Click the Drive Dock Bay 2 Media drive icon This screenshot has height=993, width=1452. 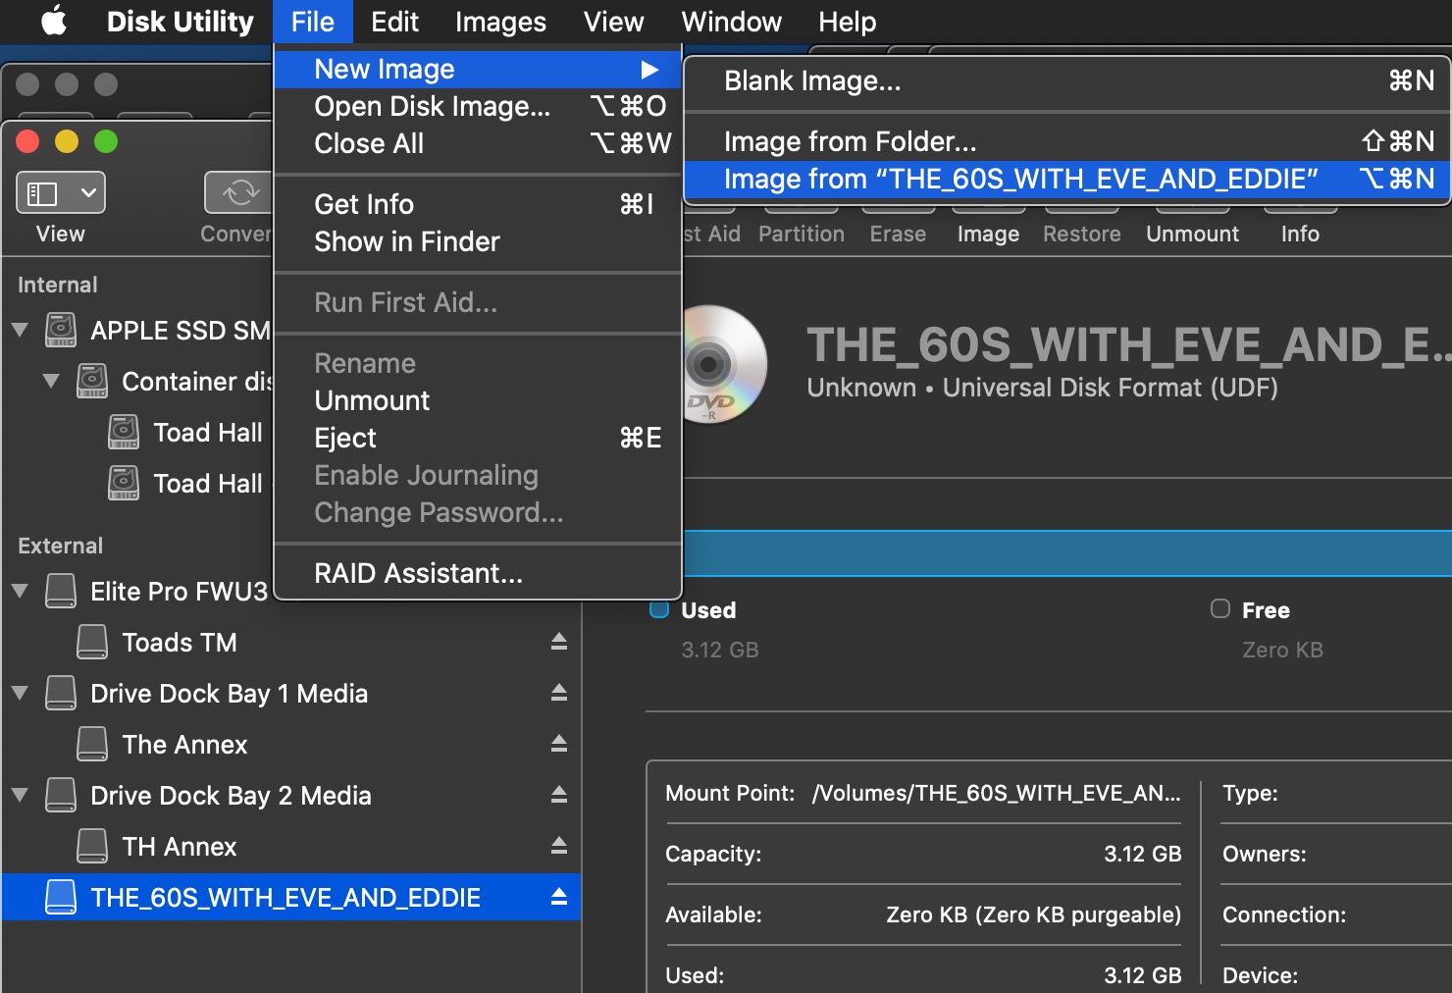[x=61, y=796]
